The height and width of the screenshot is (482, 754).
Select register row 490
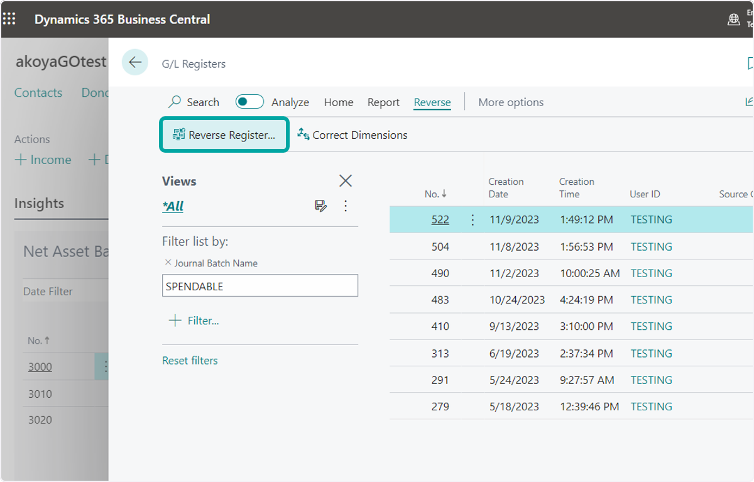(571, 273)
